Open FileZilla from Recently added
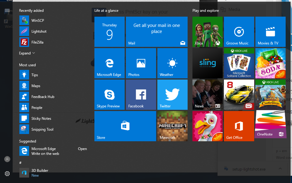Image resolution: width=292 pixels, height=183 pixels. [53, 42]
